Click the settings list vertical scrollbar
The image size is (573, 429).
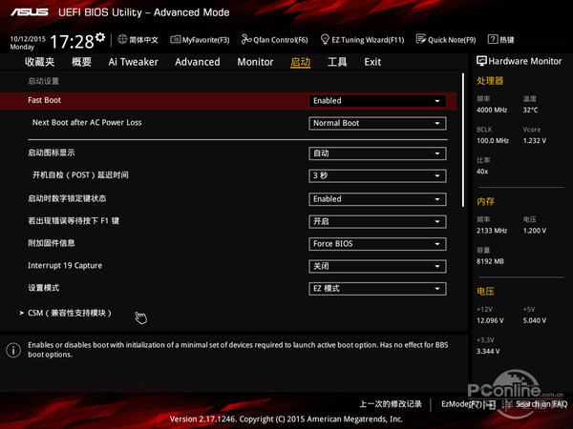click(x=463, y=140)
